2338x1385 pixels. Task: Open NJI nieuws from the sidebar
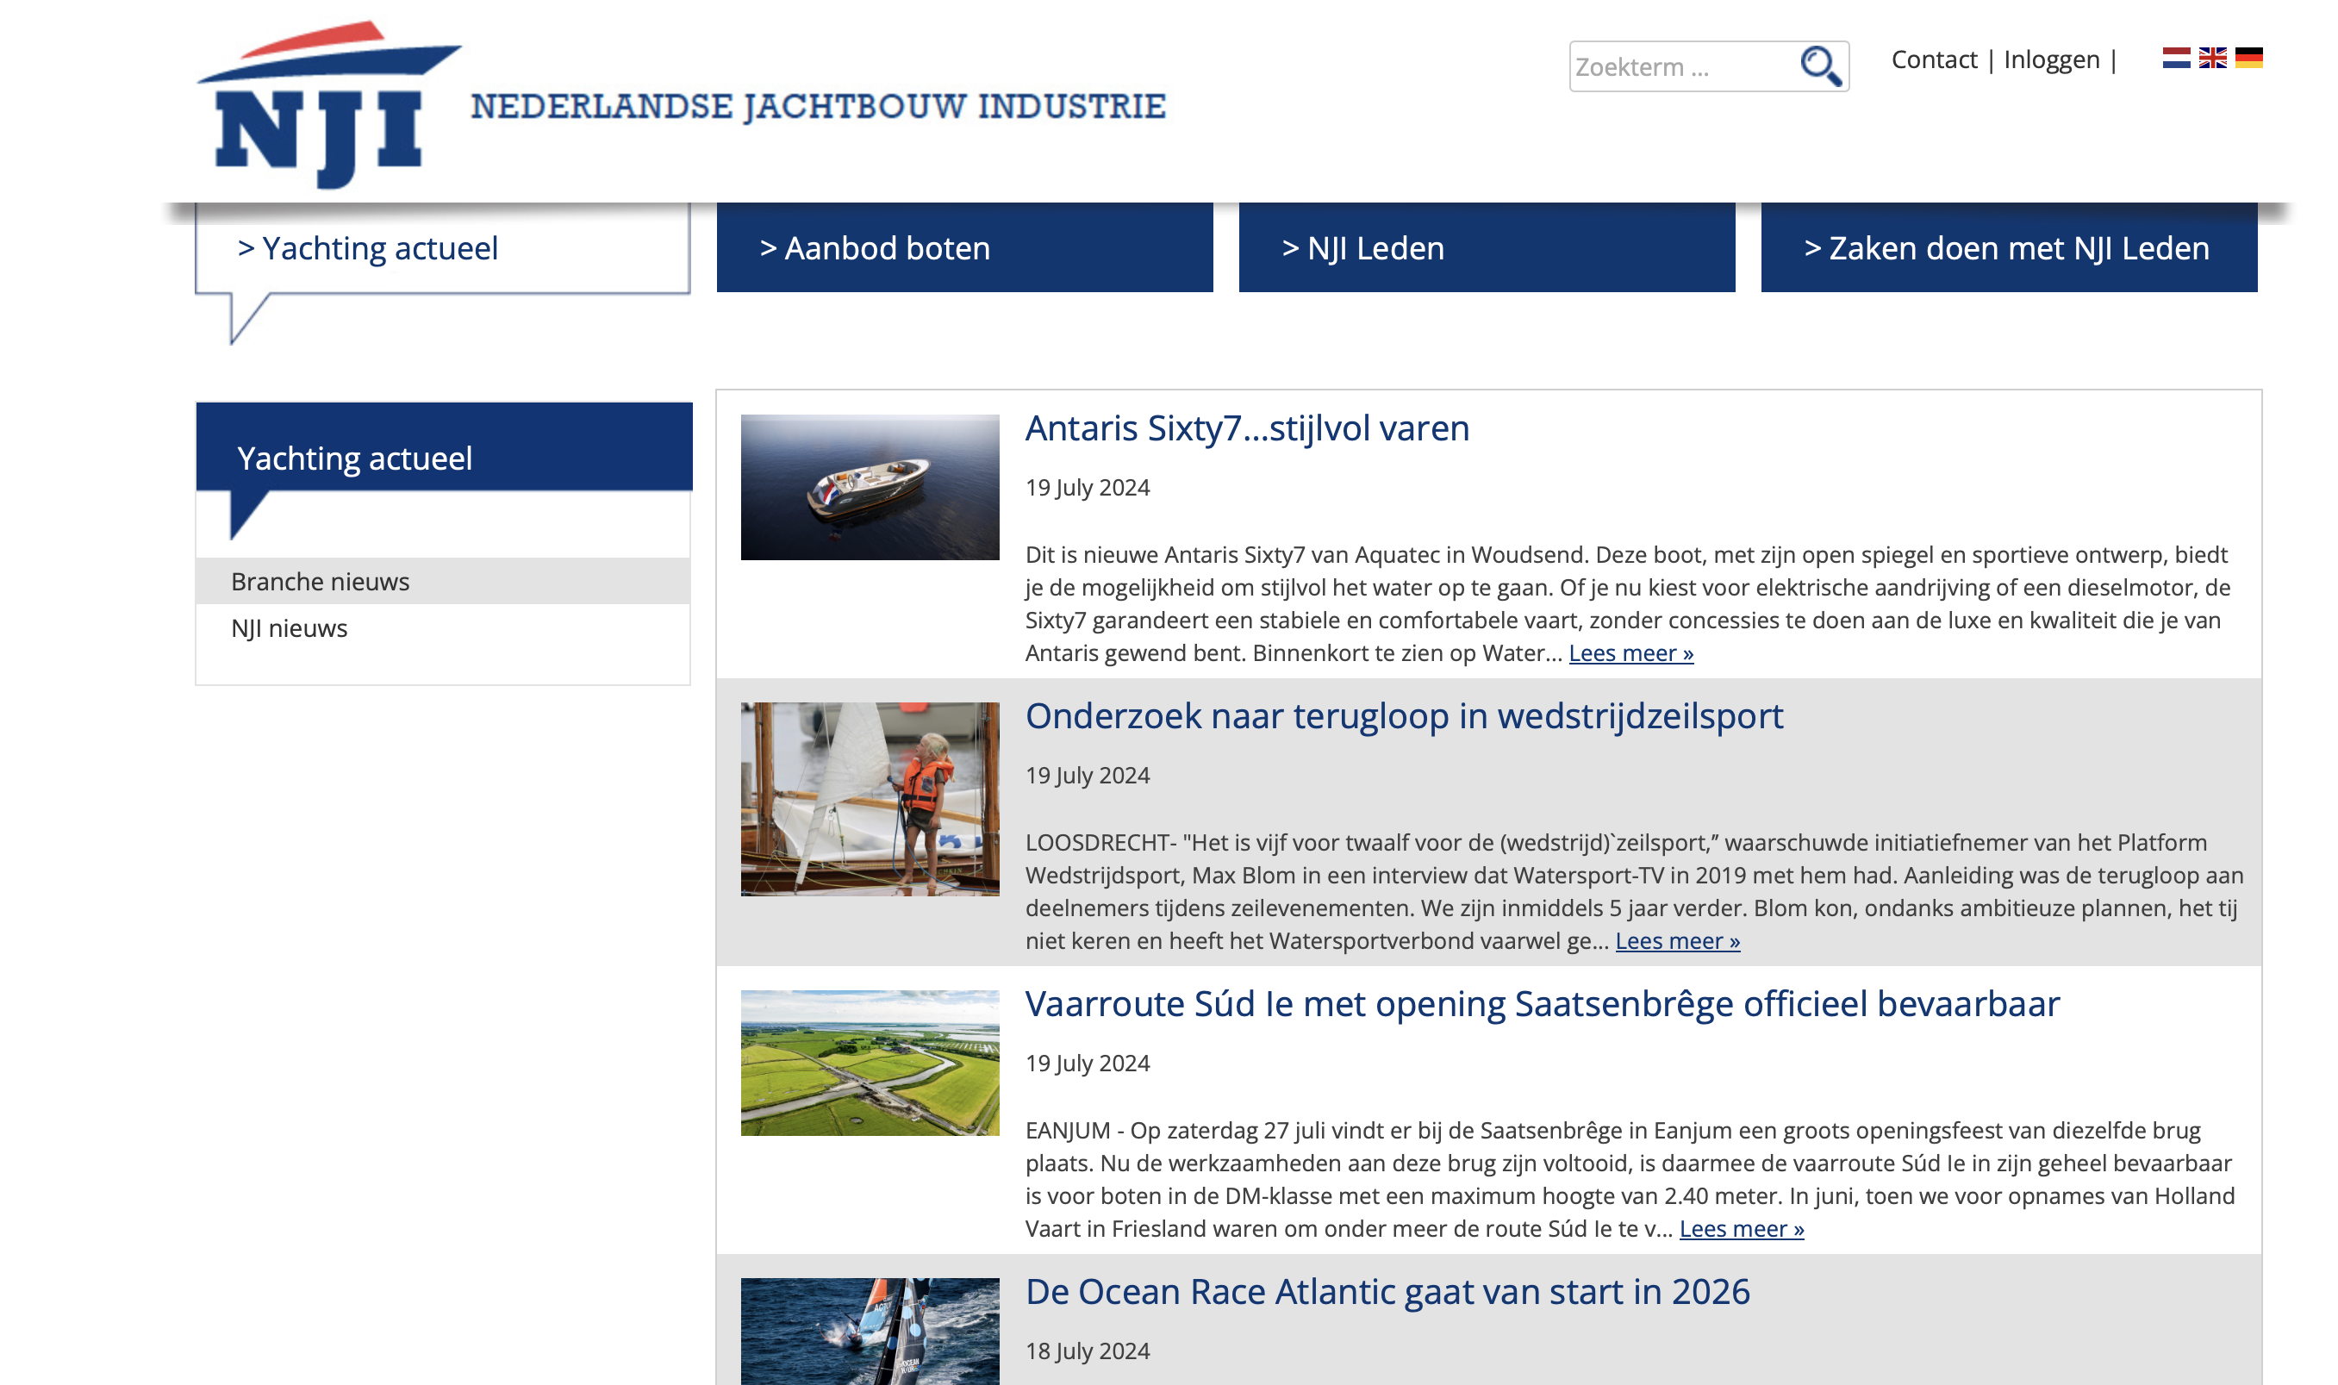tap(290, 627)
